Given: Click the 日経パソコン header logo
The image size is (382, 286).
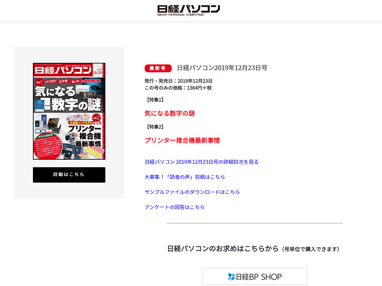Looking at the screenshot, I should pyautogui.click(x=188, y=10).
